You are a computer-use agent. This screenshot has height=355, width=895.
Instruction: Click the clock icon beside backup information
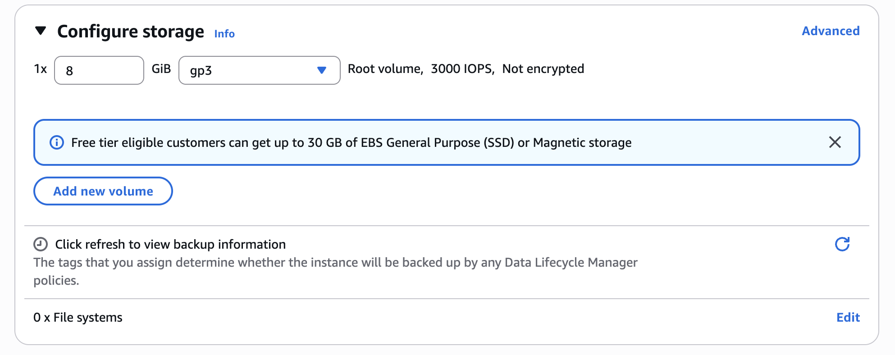coord(41,244)
